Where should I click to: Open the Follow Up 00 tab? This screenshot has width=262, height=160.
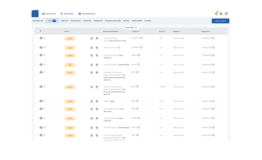point(137,21)
